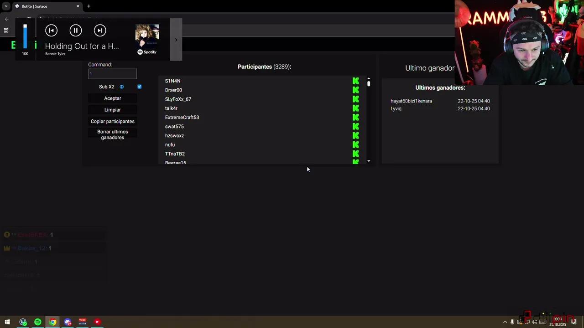
Task: Skip to the next track
Action: [x=100, y=31]
